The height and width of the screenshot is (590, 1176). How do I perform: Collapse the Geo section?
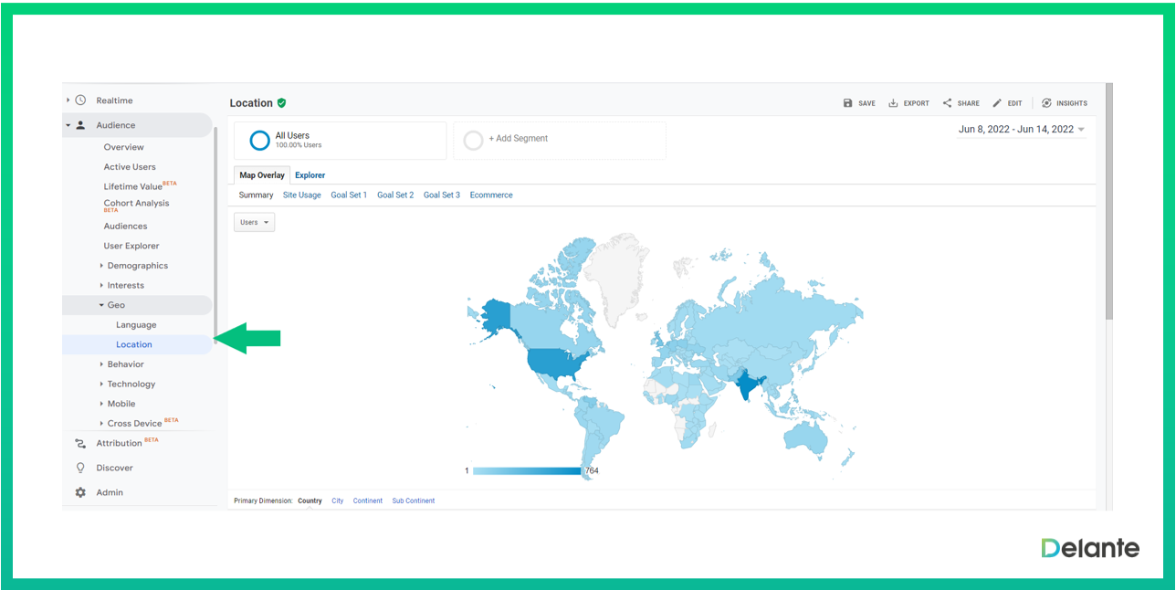pyautogui.click(x=102, y=305)
